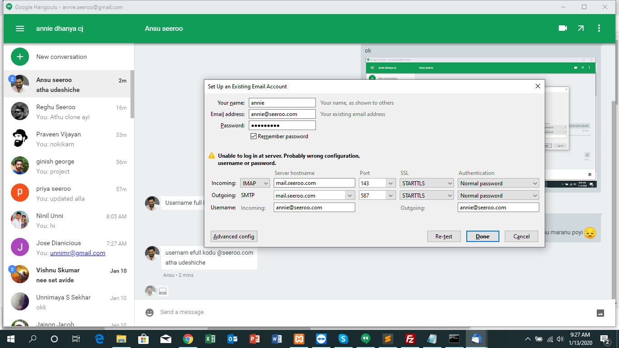Expand the Incoming IMAP protocol dropdown
619x348 pixels.
255,184
